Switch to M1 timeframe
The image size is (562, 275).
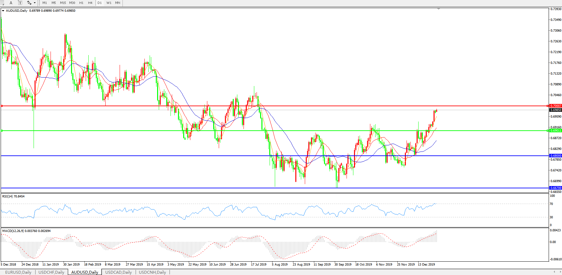tap(45, 3)
